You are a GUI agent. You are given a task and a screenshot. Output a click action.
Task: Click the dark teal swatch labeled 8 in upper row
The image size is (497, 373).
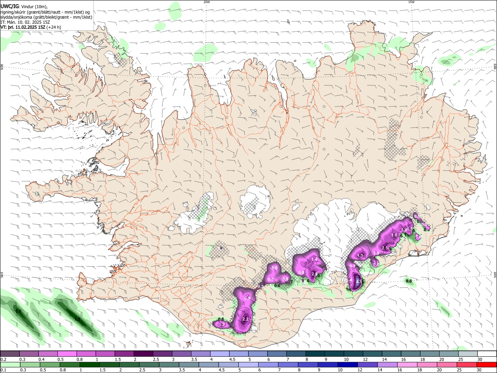pyautogui.click(x=315, y=354)
